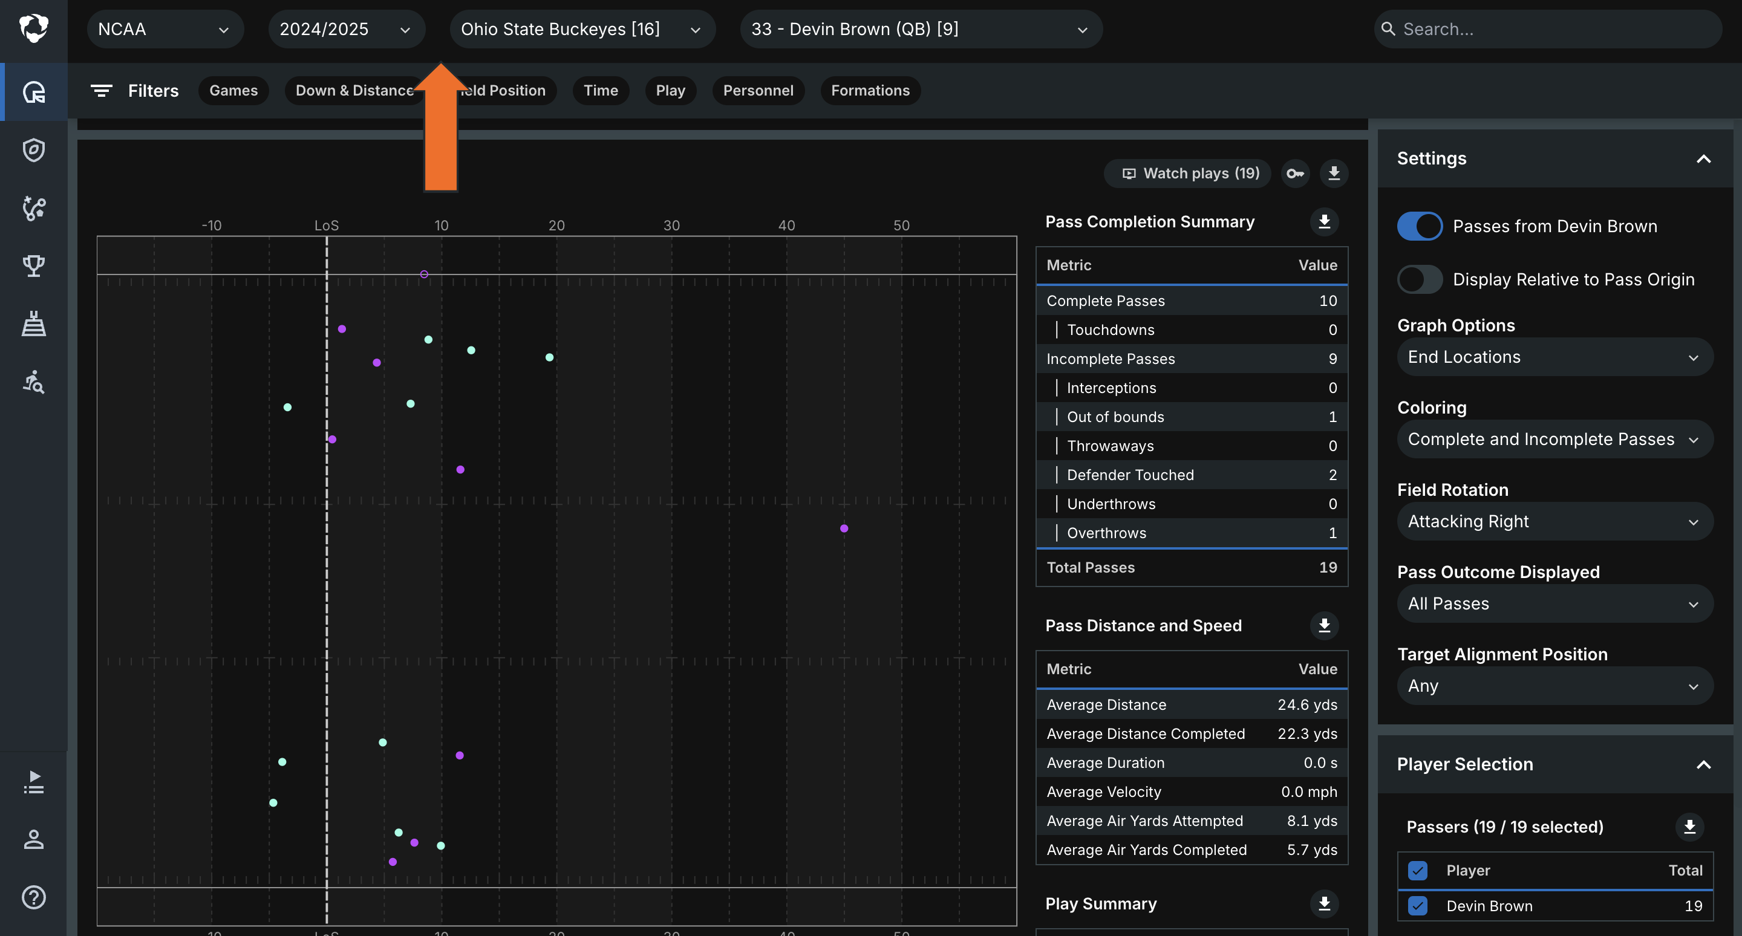Open the End Locations graph dropdown
Screen dimensions: 1742x936
click(x=1554, y=357)
